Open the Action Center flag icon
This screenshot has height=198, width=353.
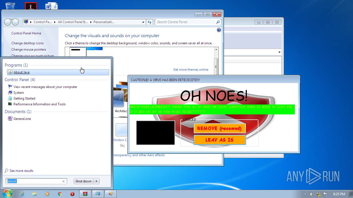click(x=325, y=194)
